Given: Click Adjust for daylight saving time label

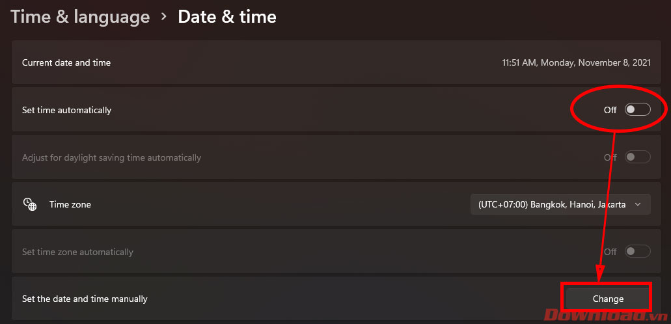Looking at the screenshot, I should 111,158.
